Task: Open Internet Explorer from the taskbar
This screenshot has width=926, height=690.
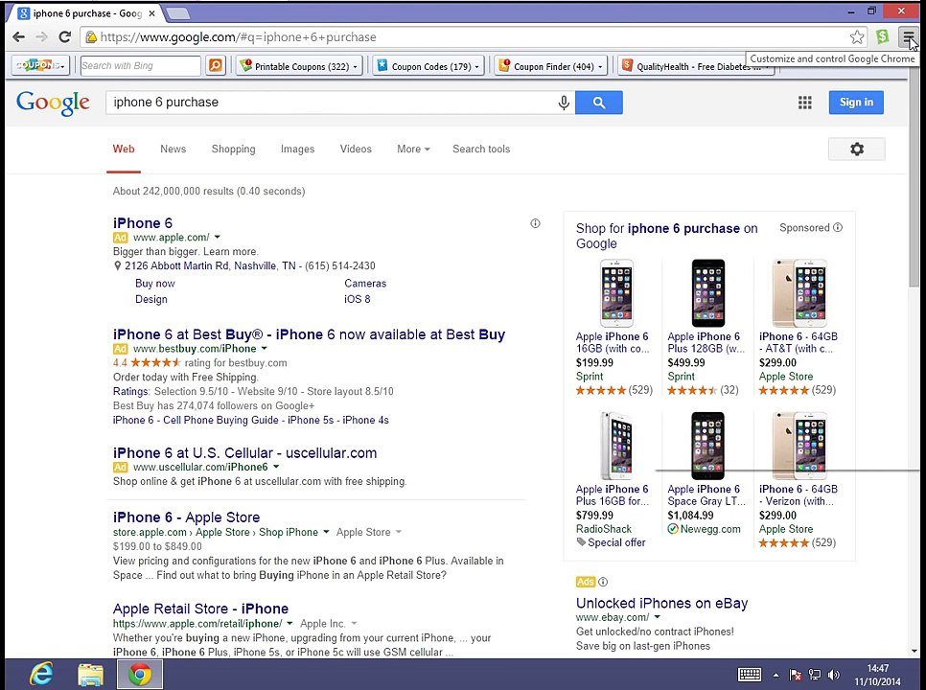Action: click(x=41, y=674)
